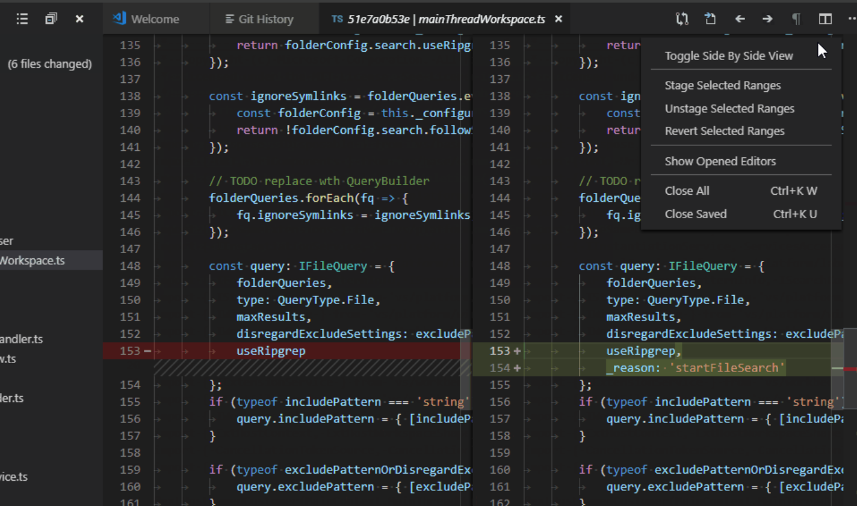Switch to the Git History tab
857x506 pixels.
point(259,19)
